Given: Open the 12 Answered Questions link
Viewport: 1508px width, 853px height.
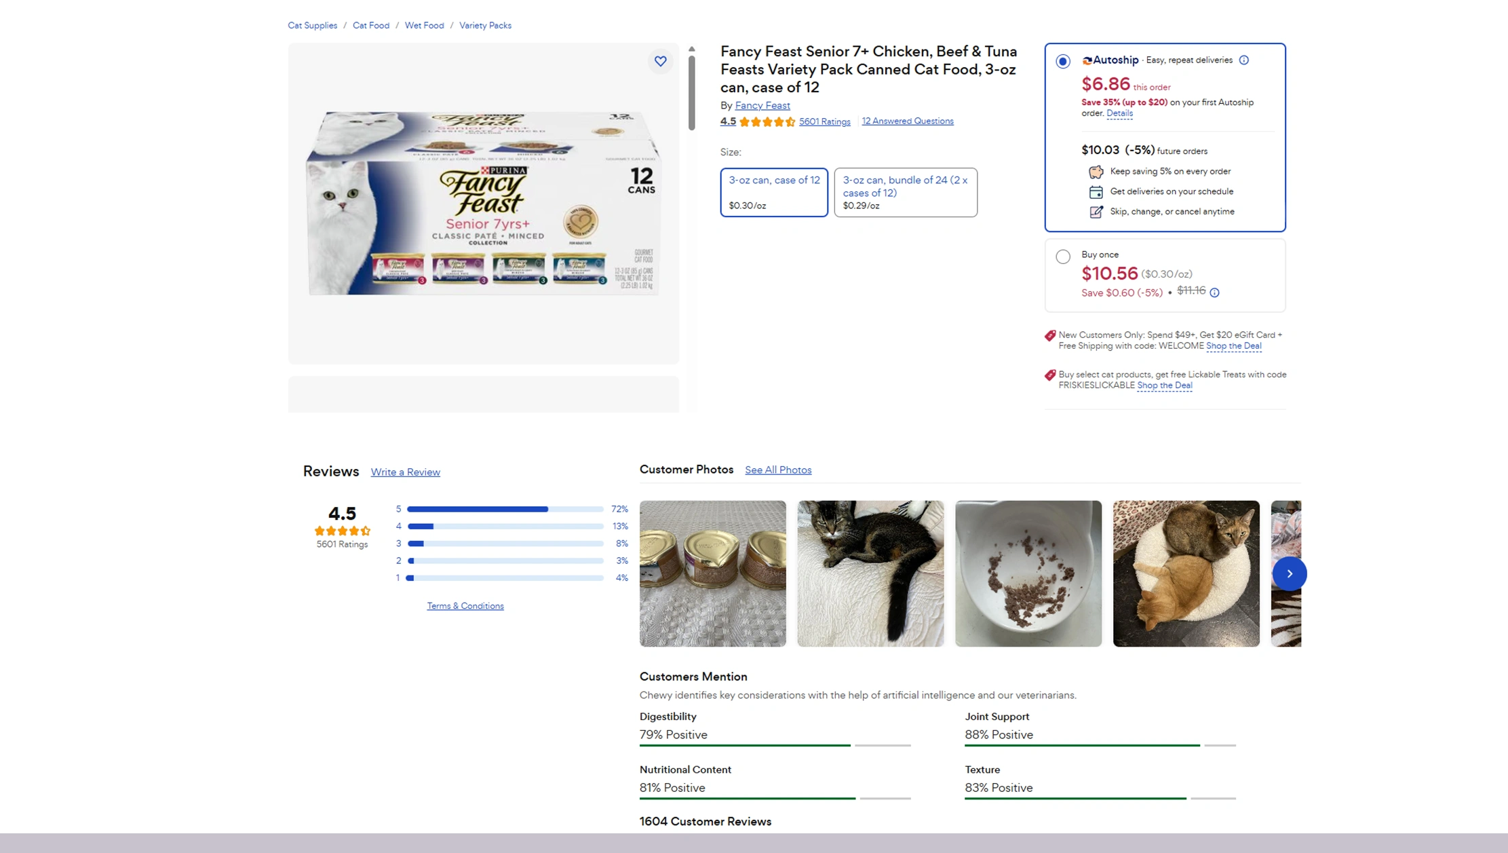Looking at the screenshot, I should (908, 121).
